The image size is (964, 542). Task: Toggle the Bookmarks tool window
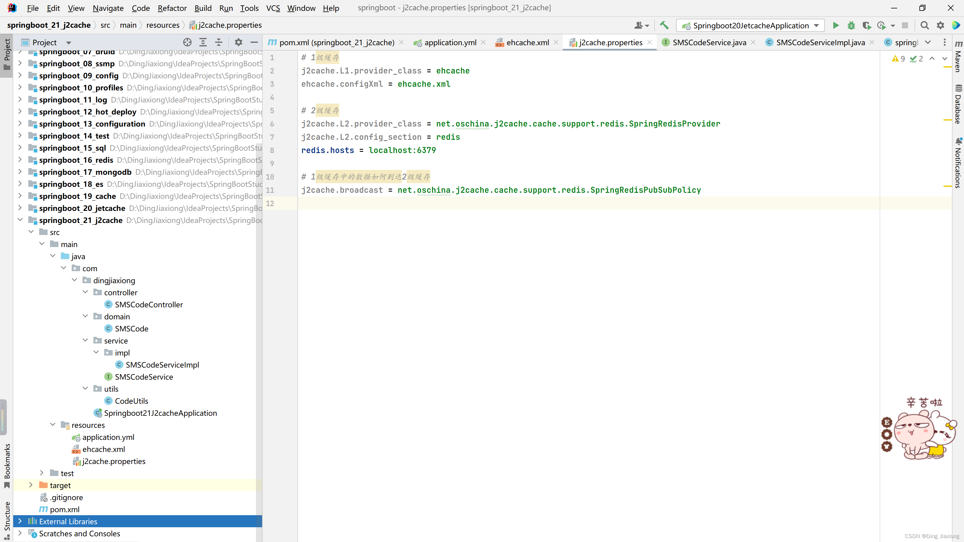coord(7,465)
